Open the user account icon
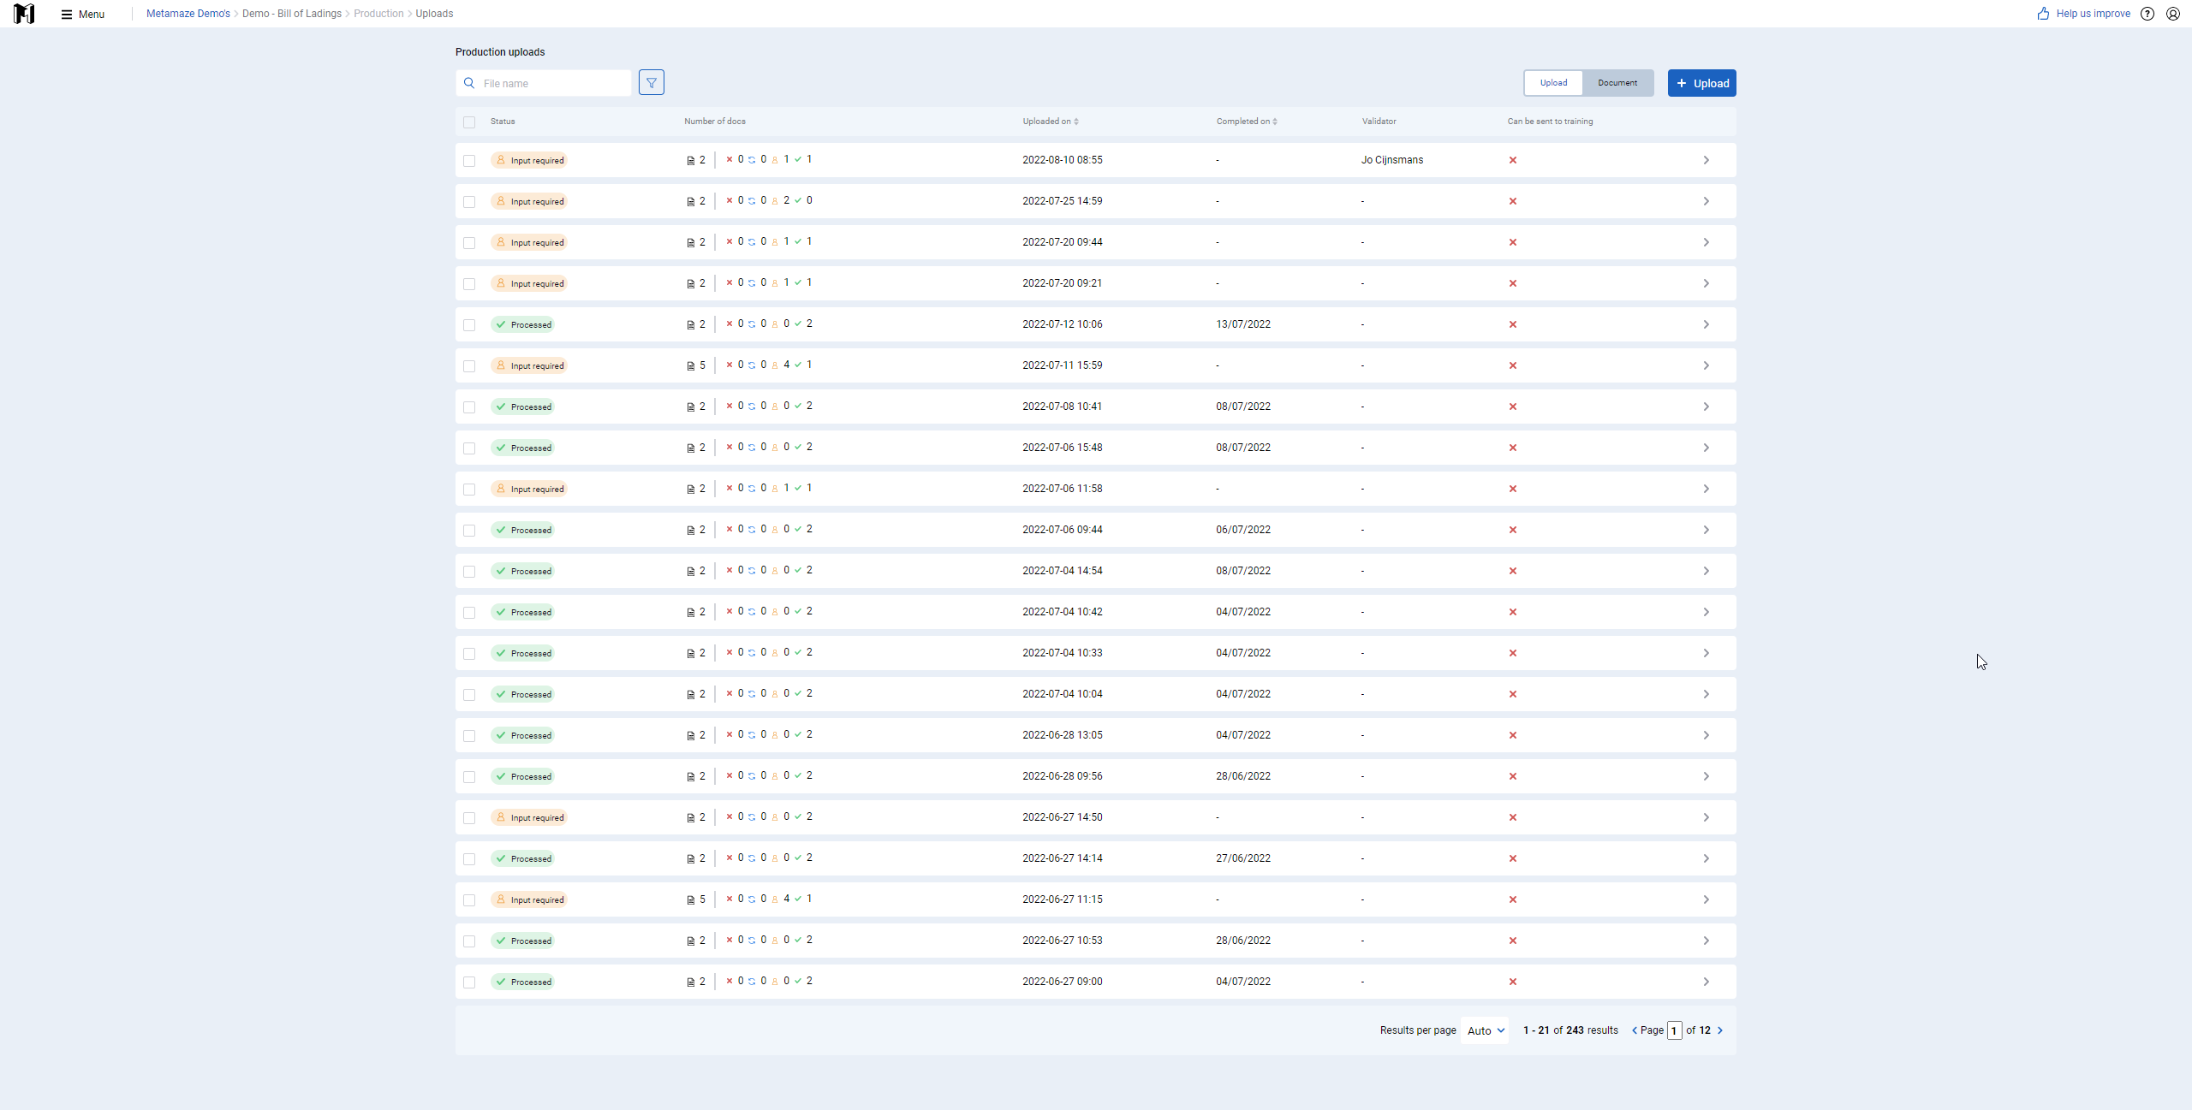This screenshot has width=2192, height=1110. pyautogui.click(x=2173, y=14)
